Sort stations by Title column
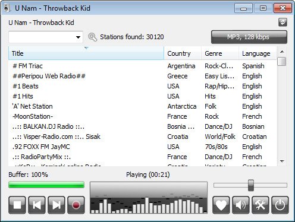 coord(86,53)
